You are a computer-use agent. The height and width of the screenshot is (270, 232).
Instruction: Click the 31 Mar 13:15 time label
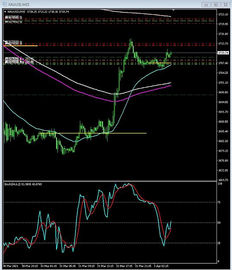[105, 266]
